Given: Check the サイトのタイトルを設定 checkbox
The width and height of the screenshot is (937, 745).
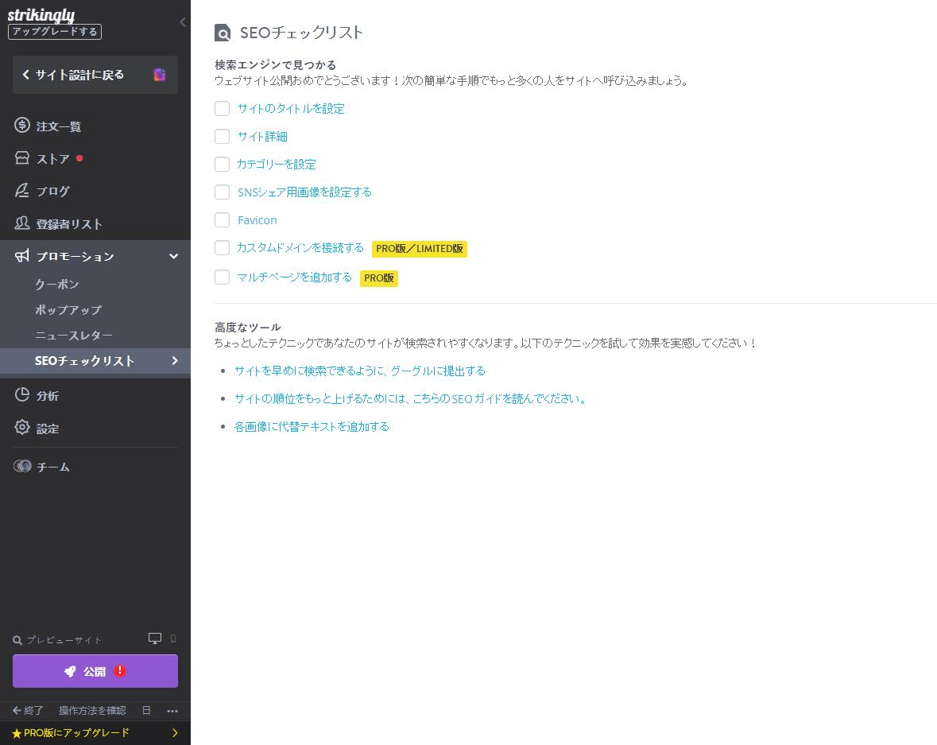Looking at the screenshot, I should (222, 108).
